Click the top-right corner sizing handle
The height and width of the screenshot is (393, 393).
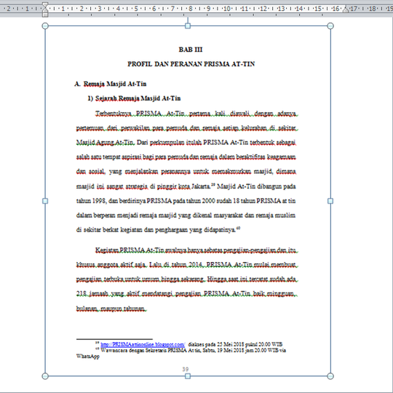[x=330, y=25]
